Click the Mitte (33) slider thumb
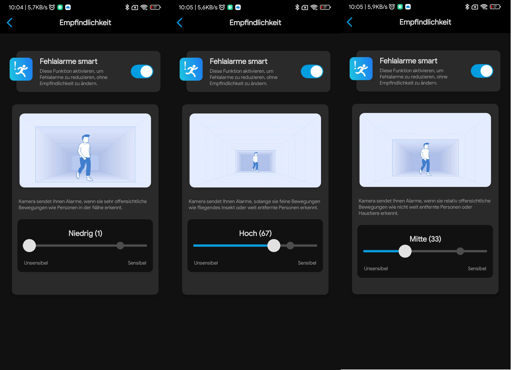 point(405,251)
